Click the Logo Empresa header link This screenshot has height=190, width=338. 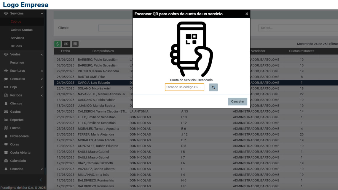(25, 5)
